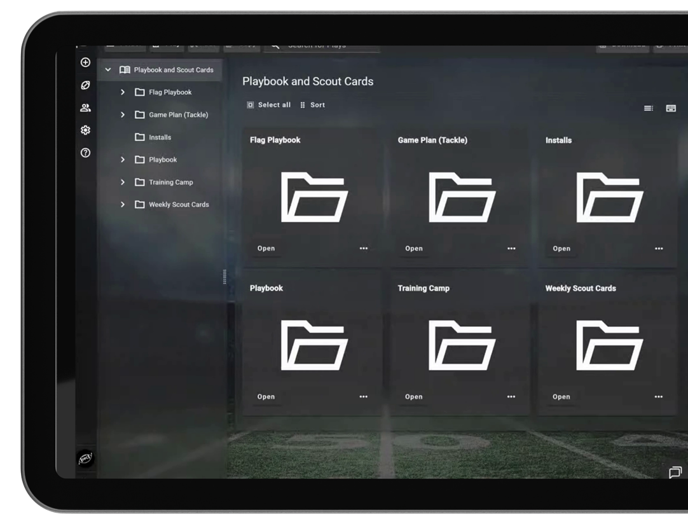688x524 pixels.
Task: Click Open on the Training Camp card
Action: click(x=414, y=397)
